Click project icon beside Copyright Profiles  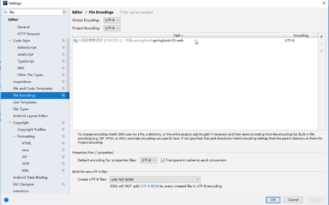click(63, 130)
